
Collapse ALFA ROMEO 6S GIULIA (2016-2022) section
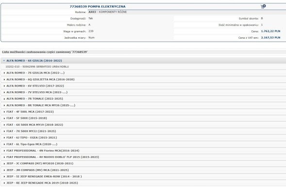(x=143, y=60)
